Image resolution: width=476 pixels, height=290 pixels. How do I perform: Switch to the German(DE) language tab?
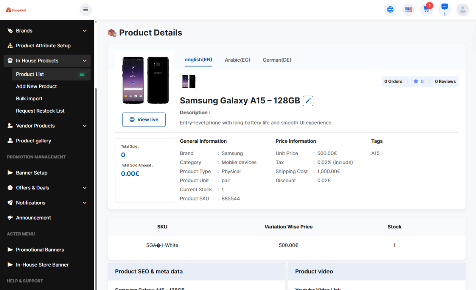click(x=277, y=60)
